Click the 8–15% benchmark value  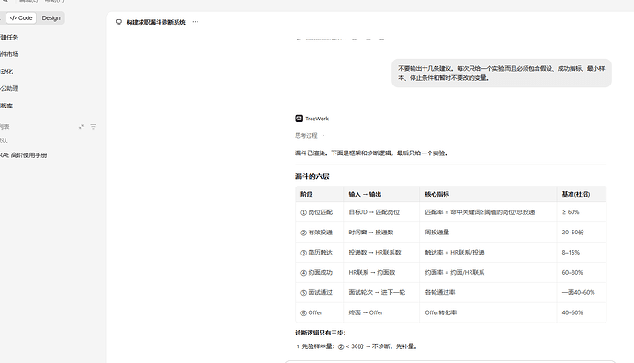571,253
